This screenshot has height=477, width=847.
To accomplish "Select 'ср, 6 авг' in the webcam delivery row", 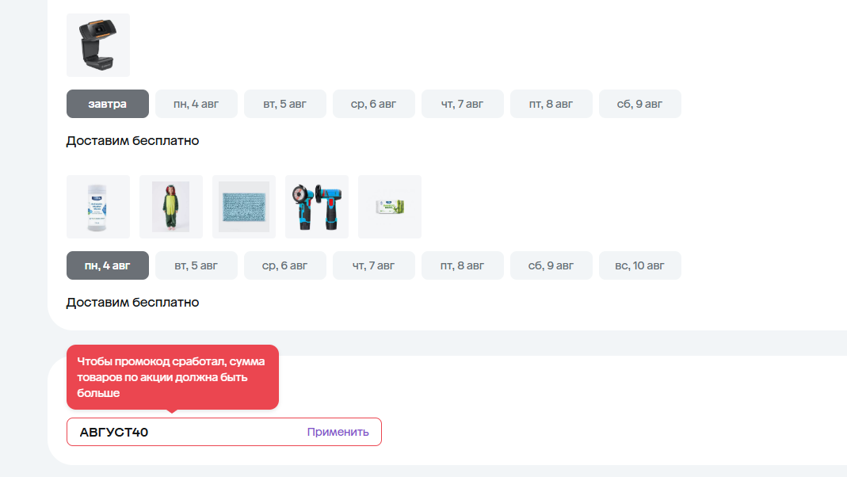I will point(374,104).
